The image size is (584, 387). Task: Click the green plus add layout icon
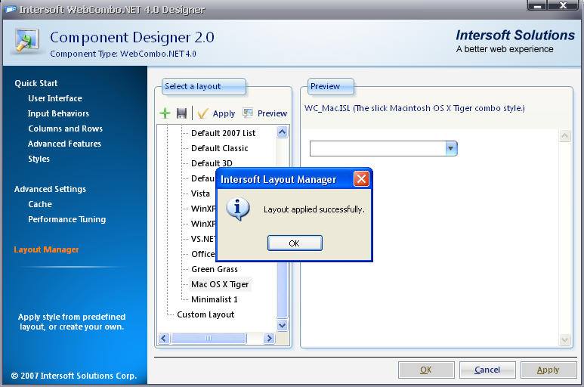point(165,113)
